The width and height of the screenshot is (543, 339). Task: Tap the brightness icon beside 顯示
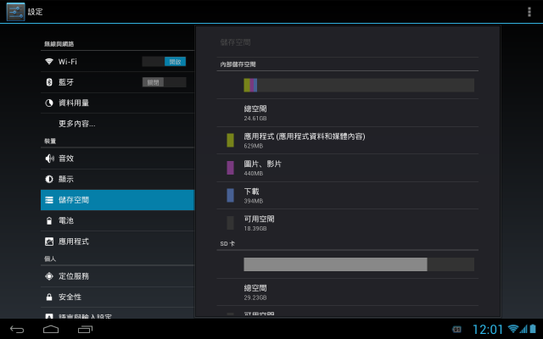[49, 179]
